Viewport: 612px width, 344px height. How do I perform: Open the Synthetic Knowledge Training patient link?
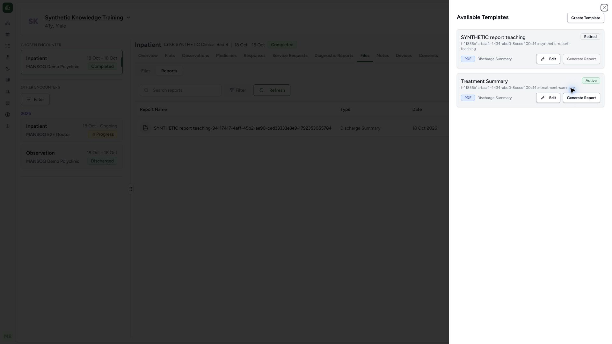point(84,18)
